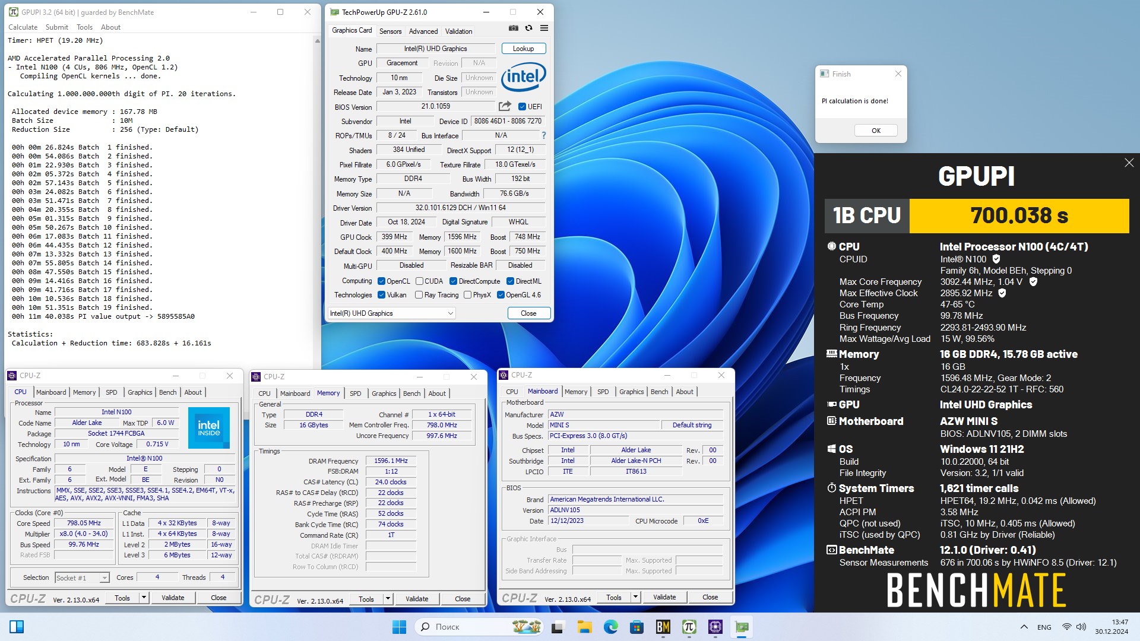1140x641 pixels.
Task: Switch to GPUPI taskbar icon
Action: 689,627
